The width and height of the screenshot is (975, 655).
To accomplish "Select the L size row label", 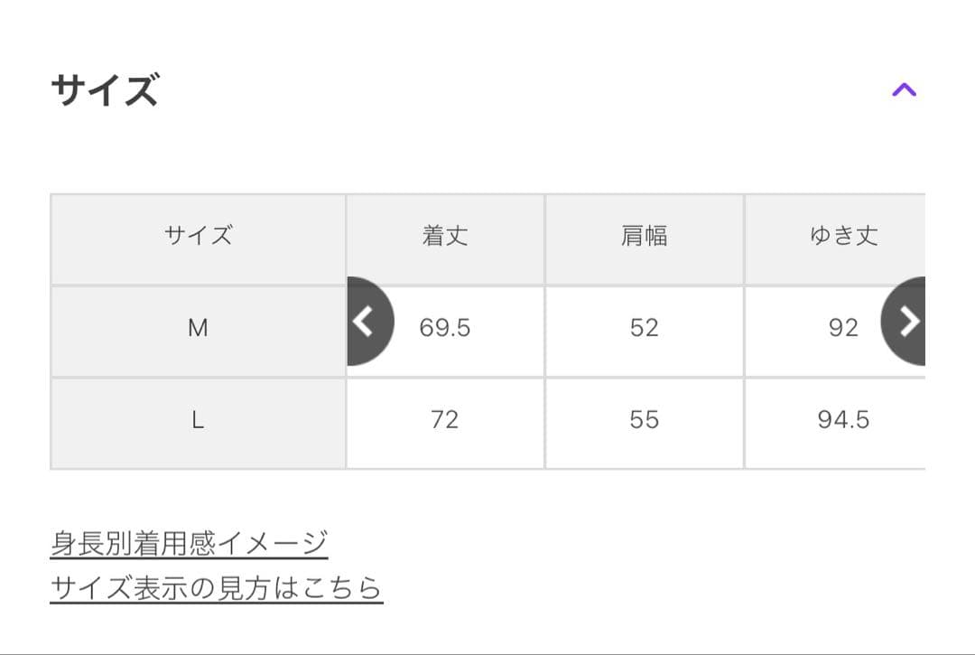I will 198,420.
